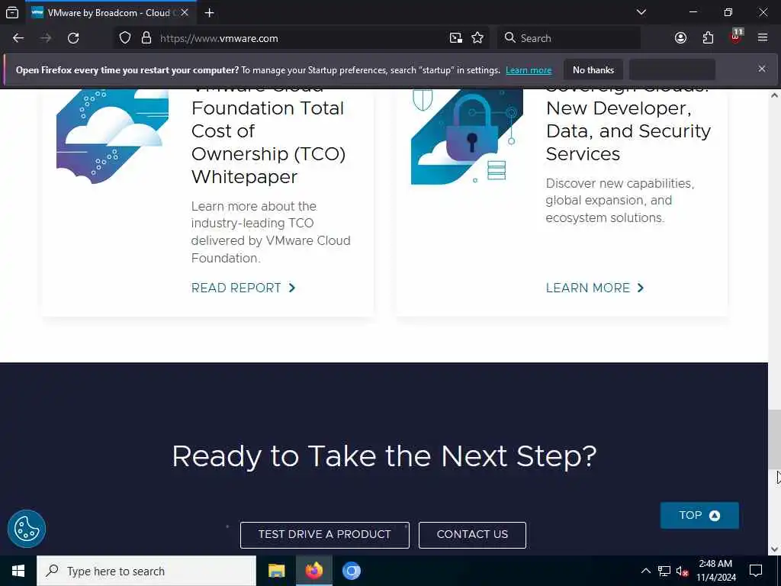
Task: Open the notifications action center icon
Action: [x=756, y=571]
